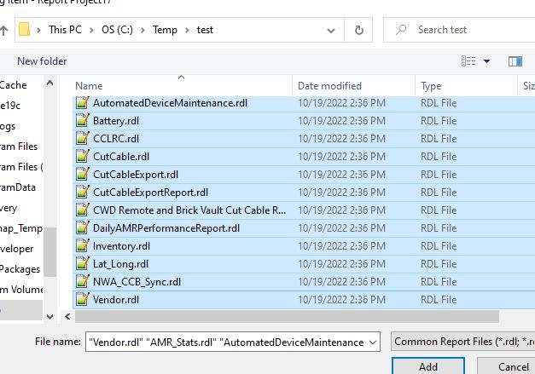Select the ogs folder in tree
Image resolution: width=535 pixels, height=374 pixels.
point(8,126)
